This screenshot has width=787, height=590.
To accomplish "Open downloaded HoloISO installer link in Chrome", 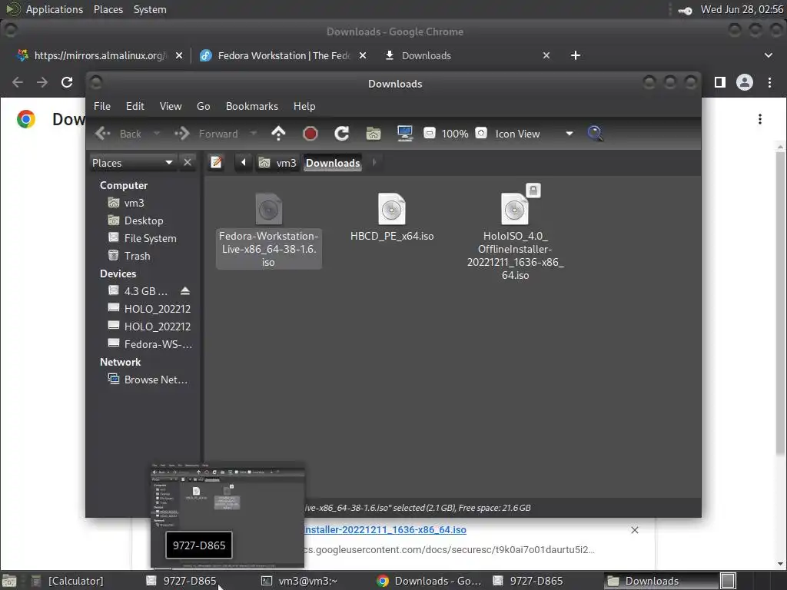I will [x=385, y=530].
